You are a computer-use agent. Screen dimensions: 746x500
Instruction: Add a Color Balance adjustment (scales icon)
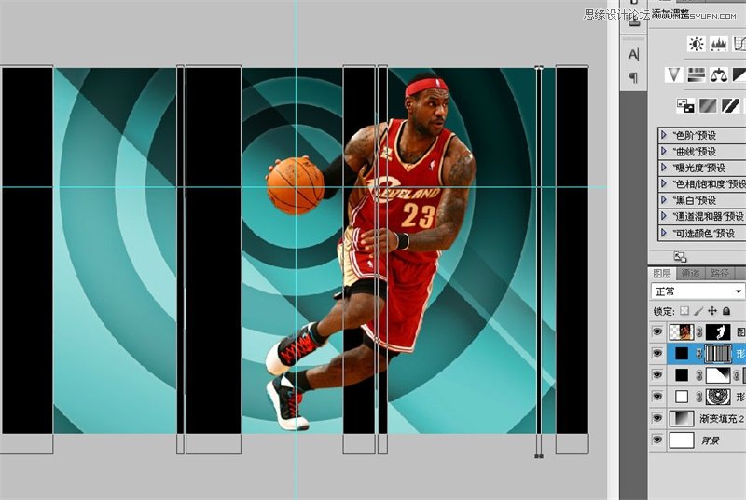[719, 74]
